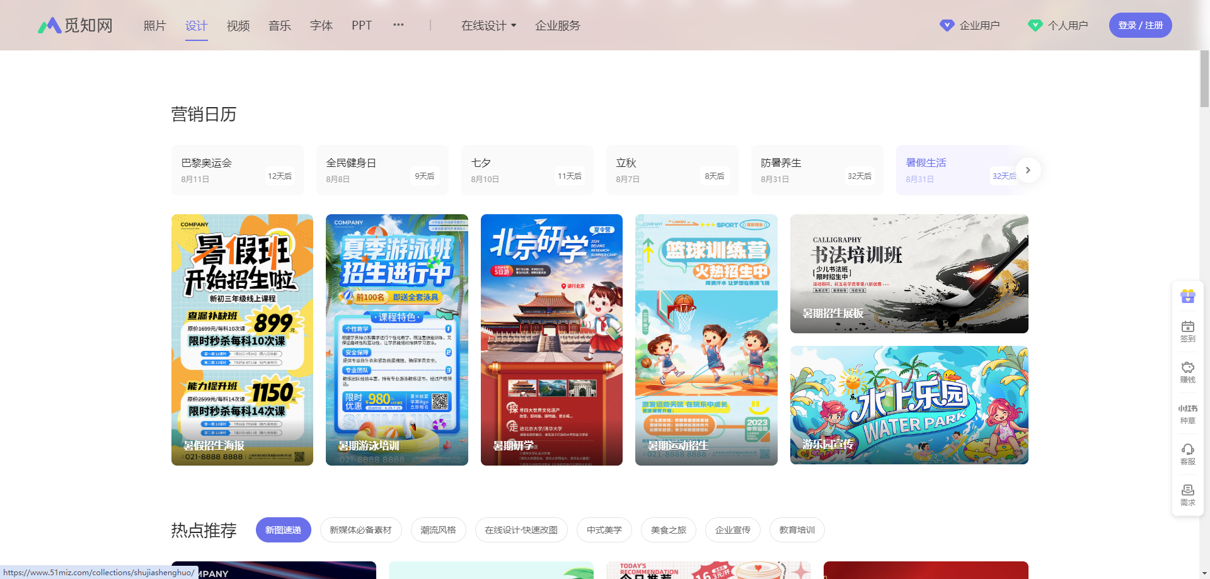This screenshot has width=1210, height=579.
Task: Open the three-dots more menu
Action: click(x=398, y=25)
